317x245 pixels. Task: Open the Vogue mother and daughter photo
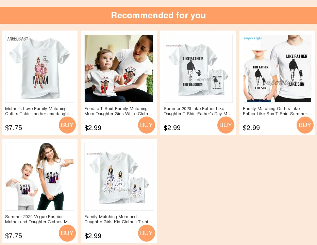(39, 176)
